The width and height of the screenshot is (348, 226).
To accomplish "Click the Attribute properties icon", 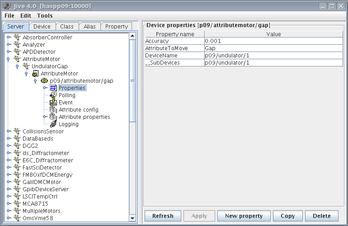I will 53,117.
